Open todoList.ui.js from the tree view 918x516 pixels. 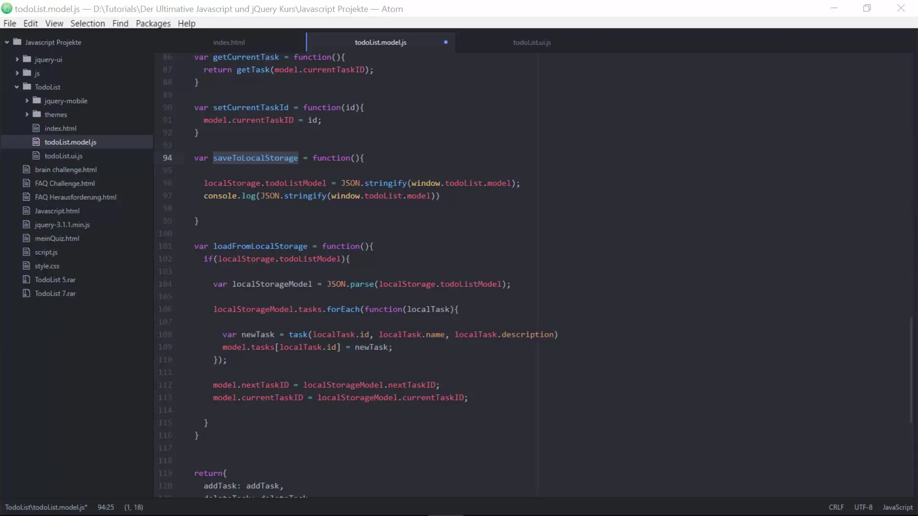(x=63, y=156)
